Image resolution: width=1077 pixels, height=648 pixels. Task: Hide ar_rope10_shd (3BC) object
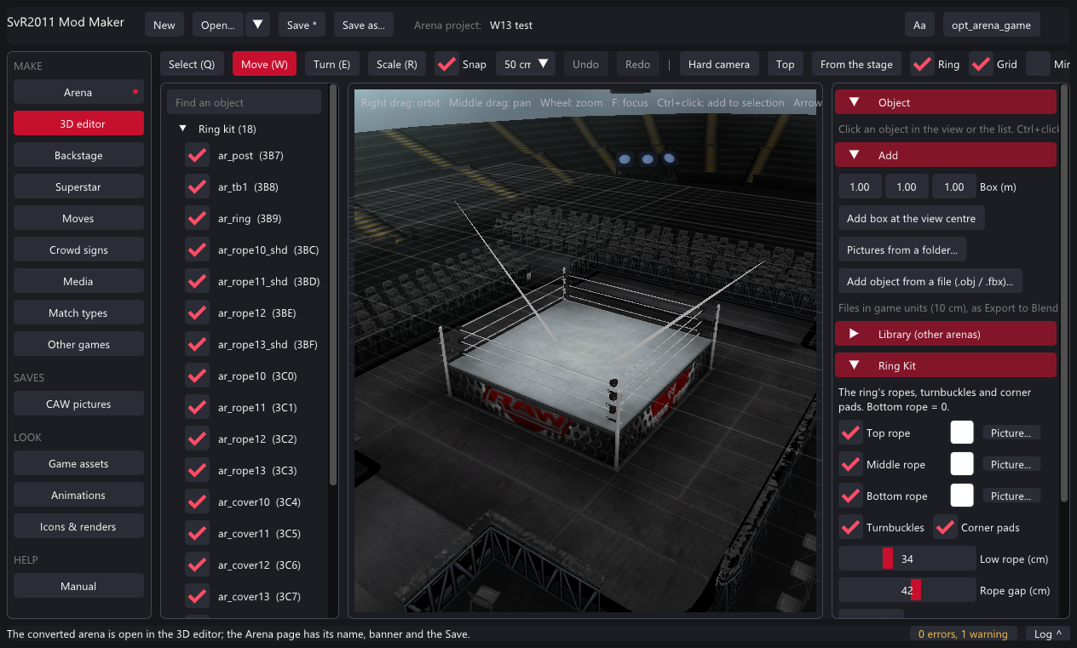click(197, 250)
